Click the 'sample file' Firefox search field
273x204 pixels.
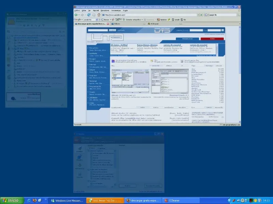point(222,15)
